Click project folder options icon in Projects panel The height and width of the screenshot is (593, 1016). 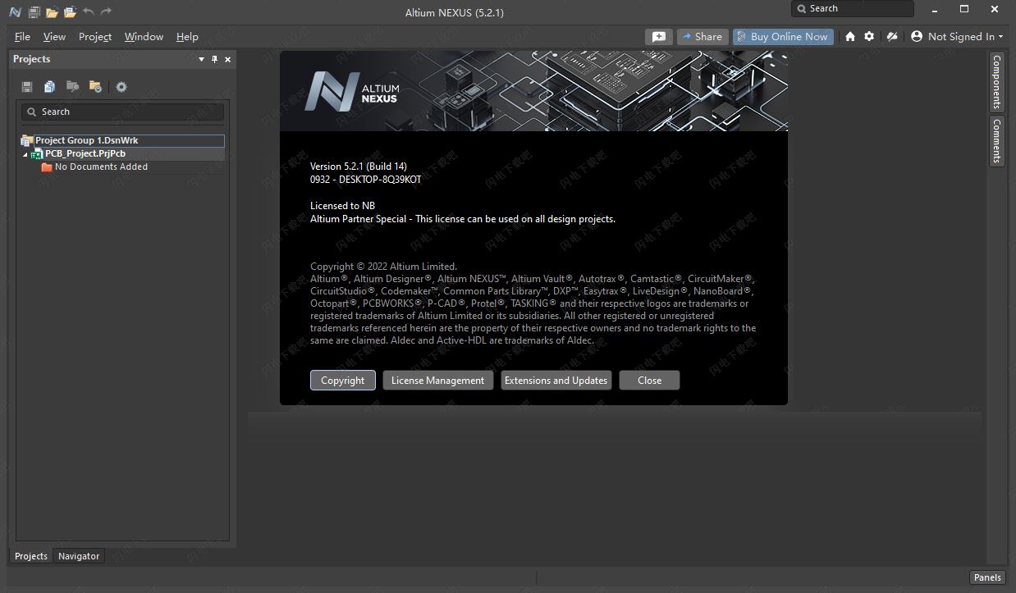point(95,87)
